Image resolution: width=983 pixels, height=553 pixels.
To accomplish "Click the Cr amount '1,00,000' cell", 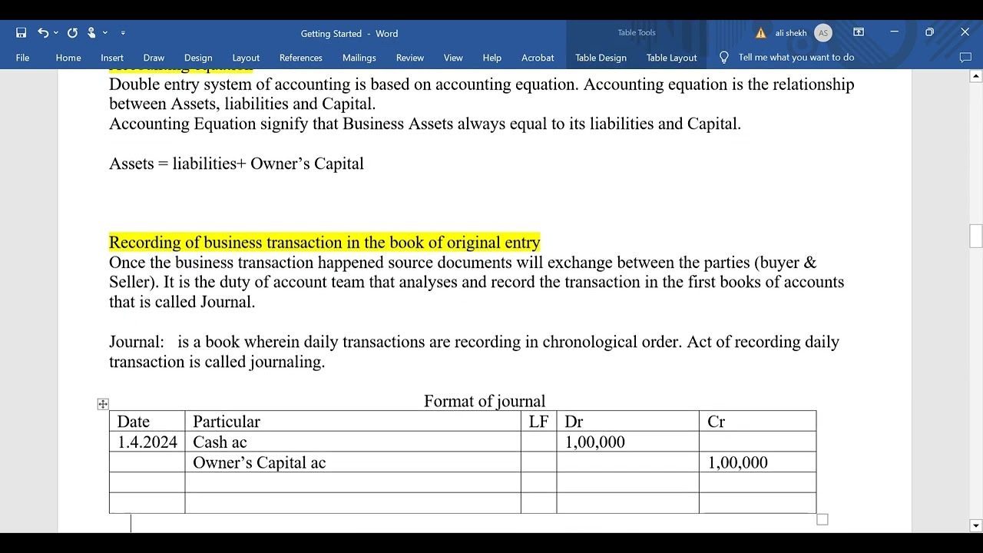I will [x=758, y=462].
